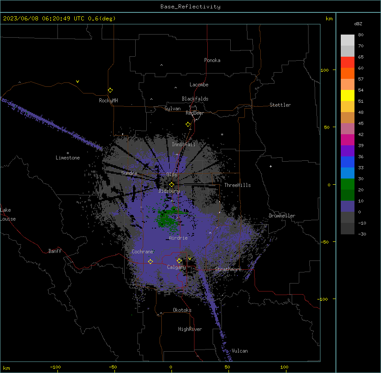Click the Drumheller label
This screenshot has height=373, width=381.
tap(282, 216)
